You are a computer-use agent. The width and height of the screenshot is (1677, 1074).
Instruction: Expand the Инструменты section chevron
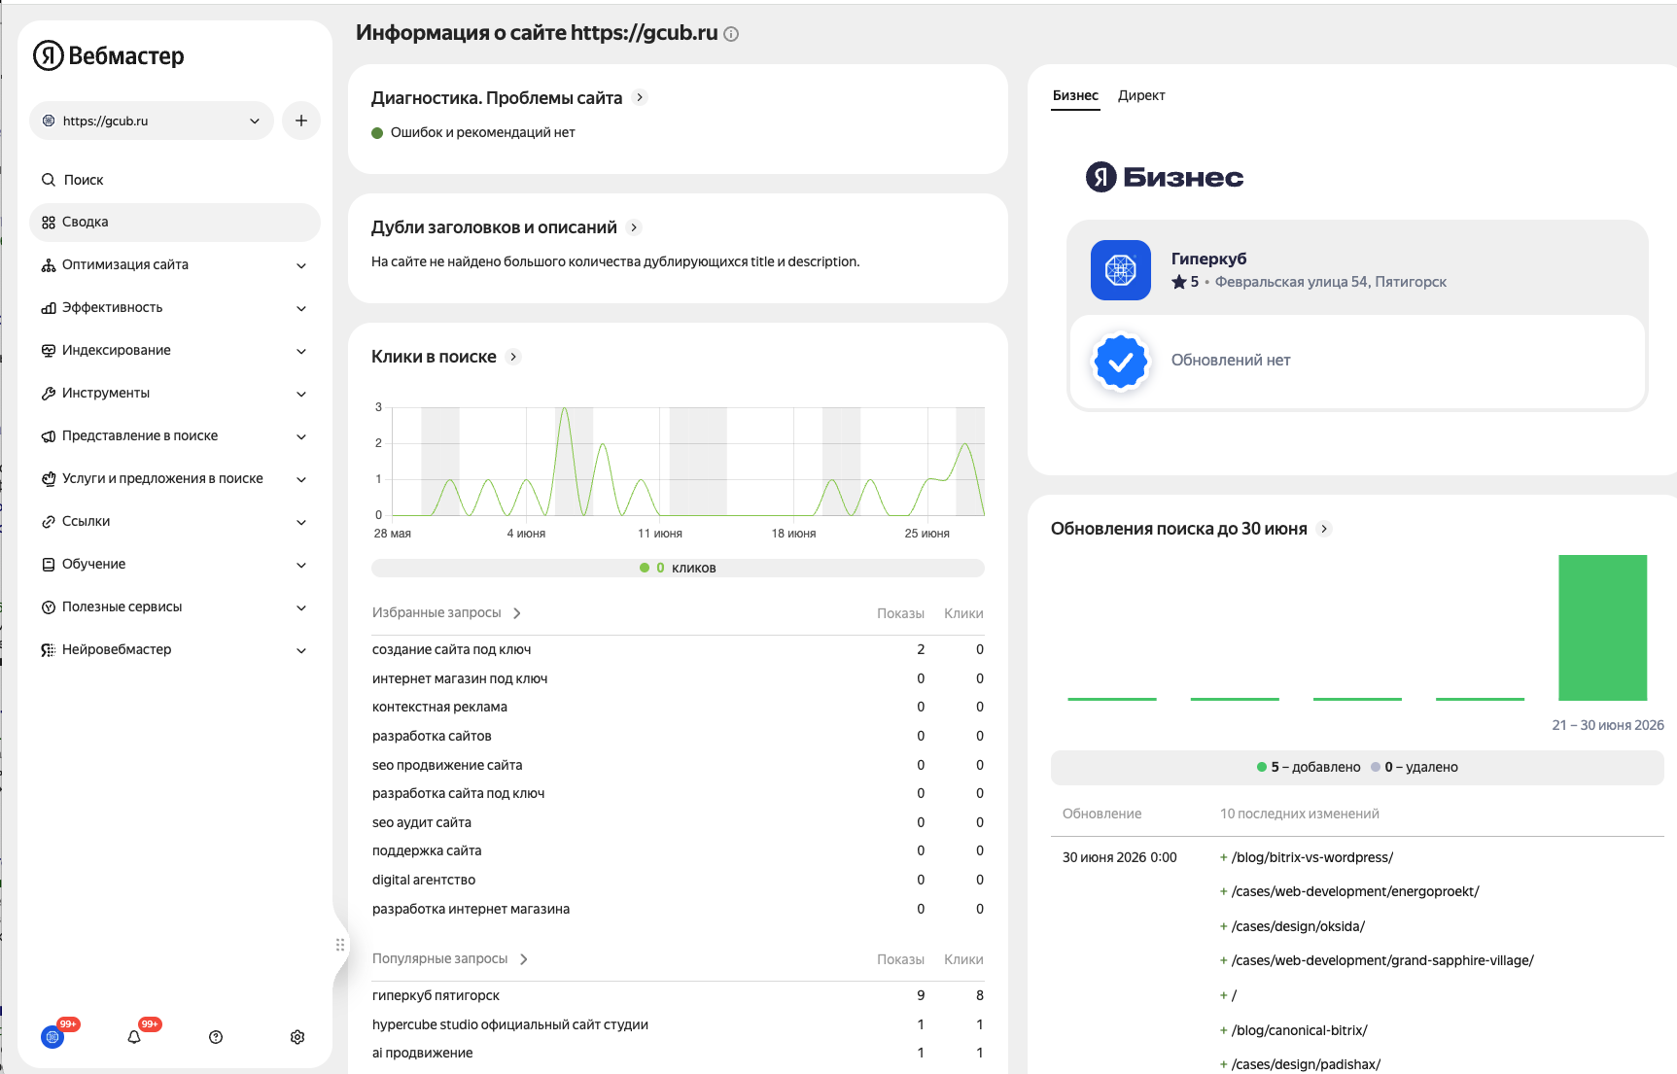pyautogui.click(x=301, y=394)
